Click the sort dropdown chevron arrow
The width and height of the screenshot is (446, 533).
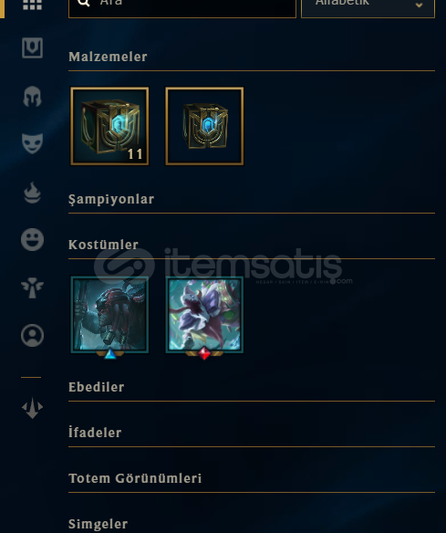pyautogui.click(x=420, y=5)
